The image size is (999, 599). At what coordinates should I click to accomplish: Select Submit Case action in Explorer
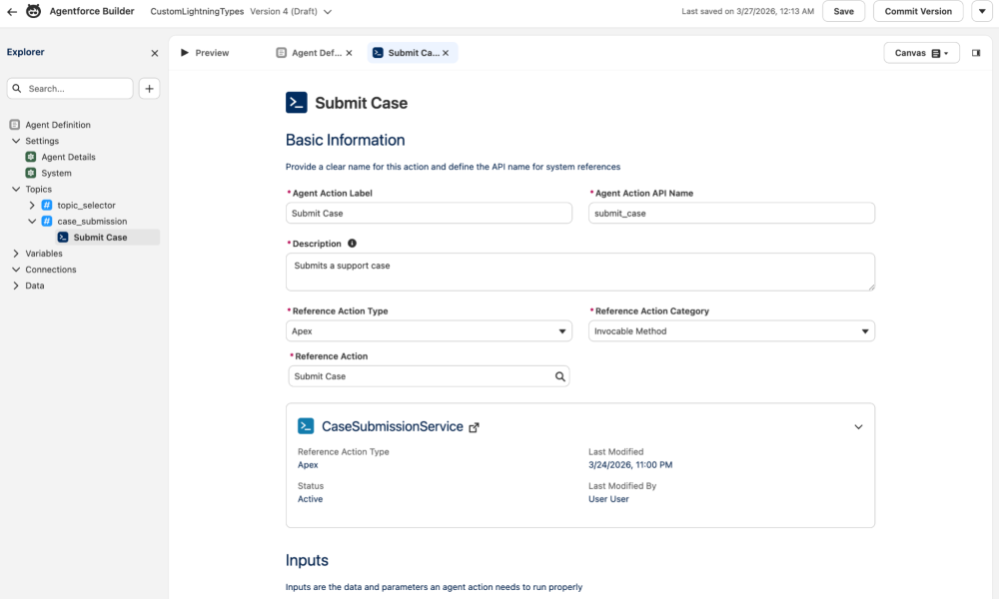pos(100,238)
